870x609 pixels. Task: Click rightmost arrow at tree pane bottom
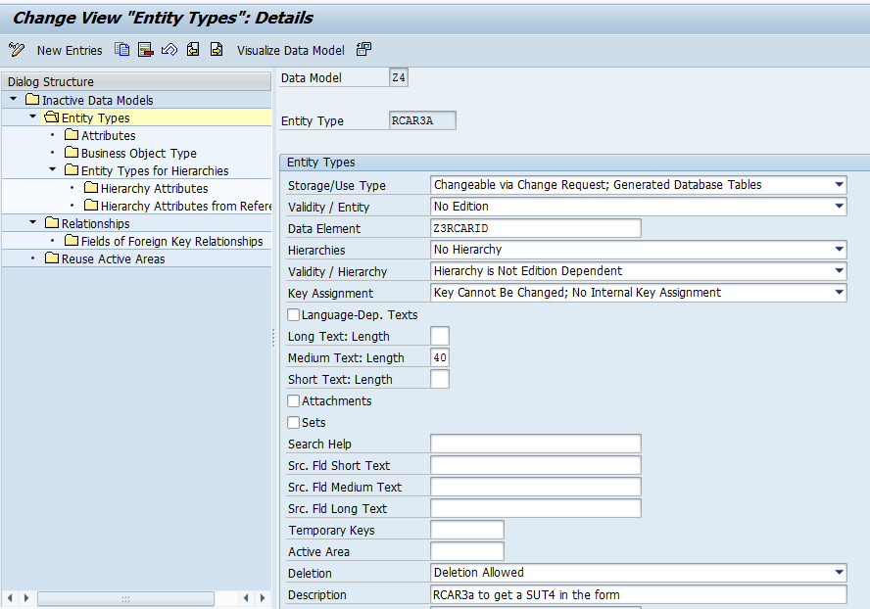coord(263,598)
